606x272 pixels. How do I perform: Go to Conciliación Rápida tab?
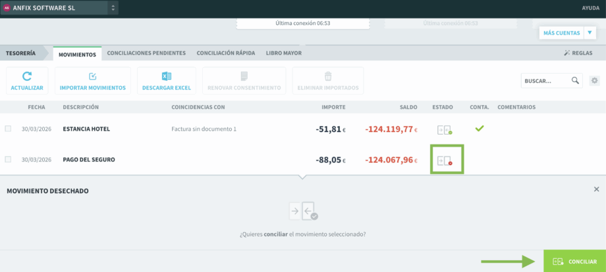(225, 53)
